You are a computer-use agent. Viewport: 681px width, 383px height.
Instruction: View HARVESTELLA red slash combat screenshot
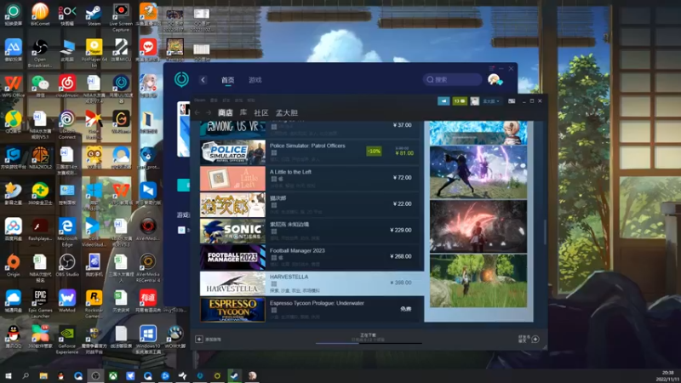478,226
